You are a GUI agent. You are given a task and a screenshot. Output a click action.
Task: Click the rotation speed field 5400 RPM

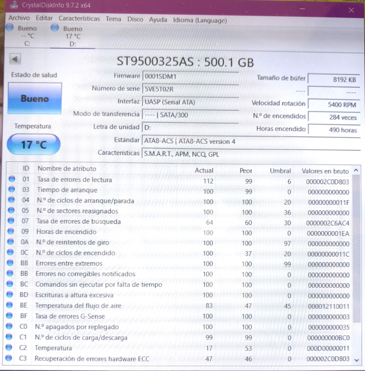point(334,105)
